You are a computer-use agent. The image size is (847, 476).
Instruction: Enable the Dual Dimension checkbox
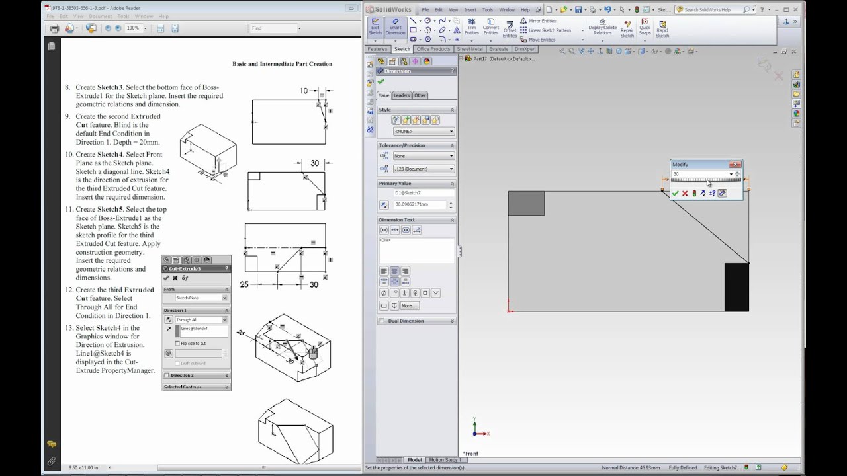[x=381, y=321]
